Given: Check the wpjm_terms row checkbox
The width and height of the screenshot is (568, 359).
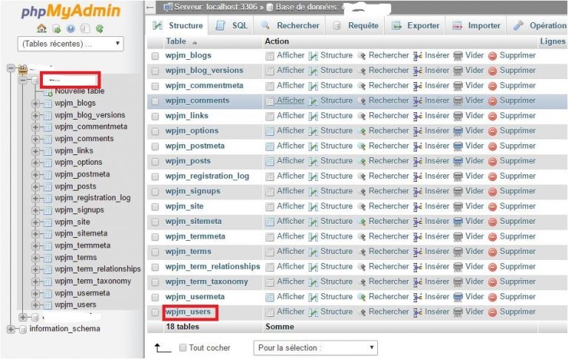Looking at the screenshot, I should 155,252.
